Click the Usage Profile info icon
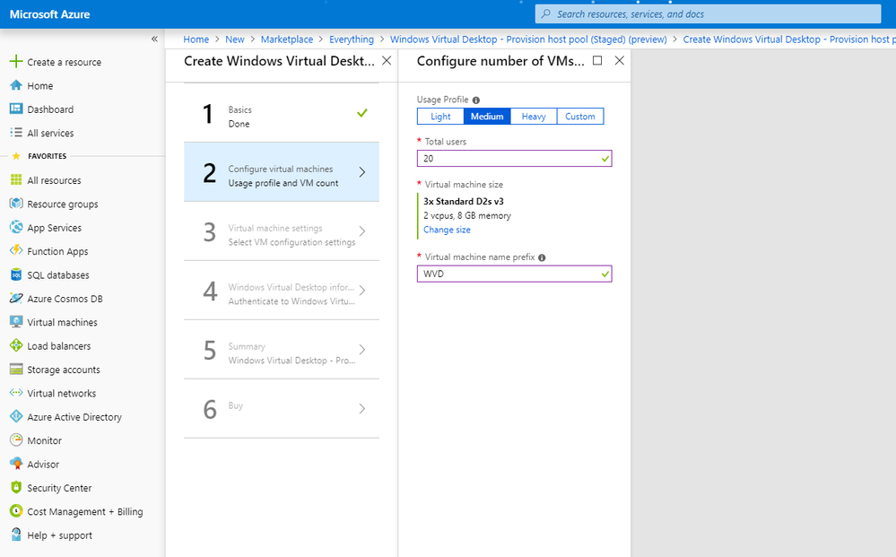The height and width of the screenshot is (557, 896). pyautogui.click(x=476, y=100)
